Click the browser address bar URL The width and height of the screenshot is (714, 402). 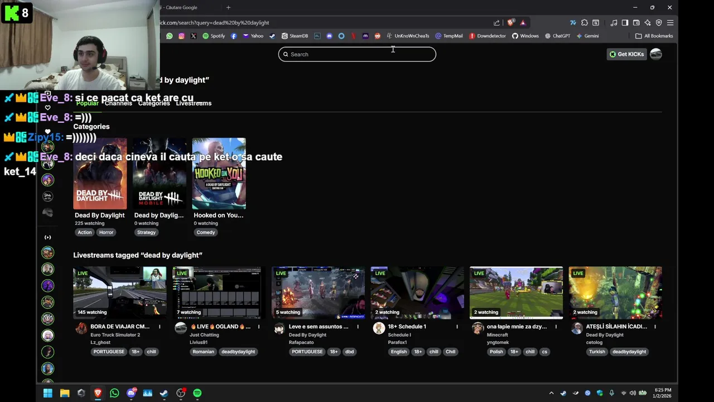[214, 23]
